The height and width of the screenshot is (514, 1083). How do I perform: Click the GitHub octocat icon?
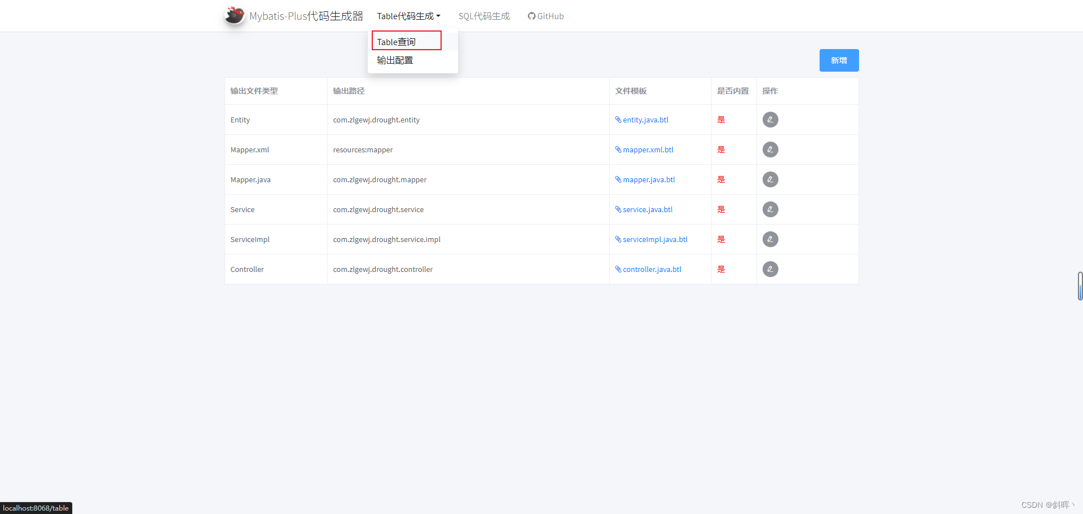[531, 16]
